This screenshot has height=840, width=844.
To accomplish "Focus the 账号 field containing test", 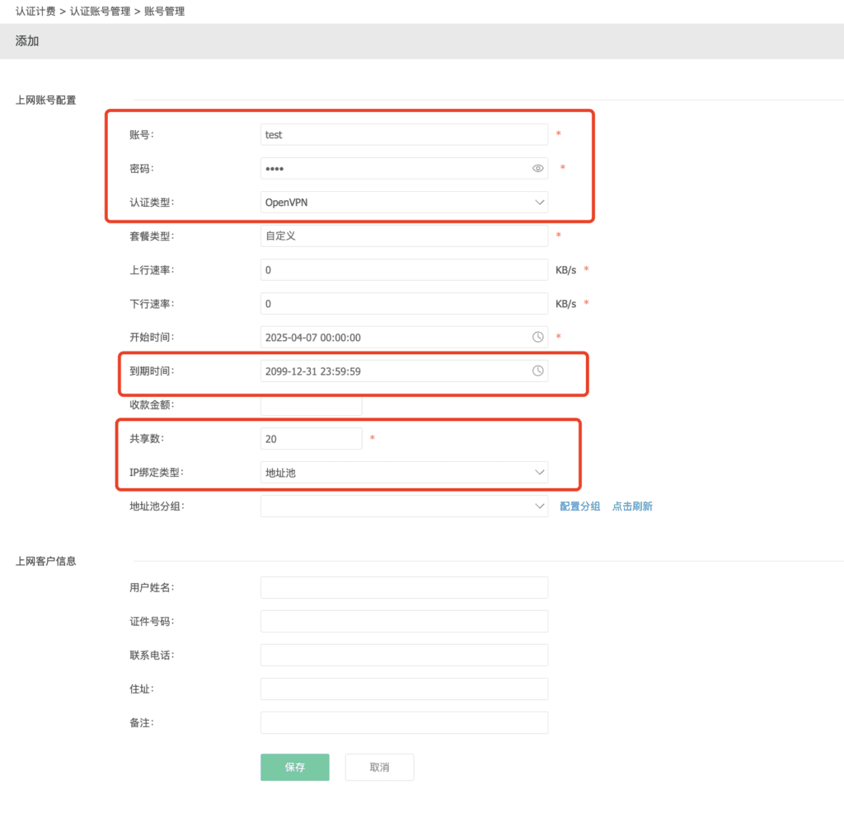I will 404,134.
